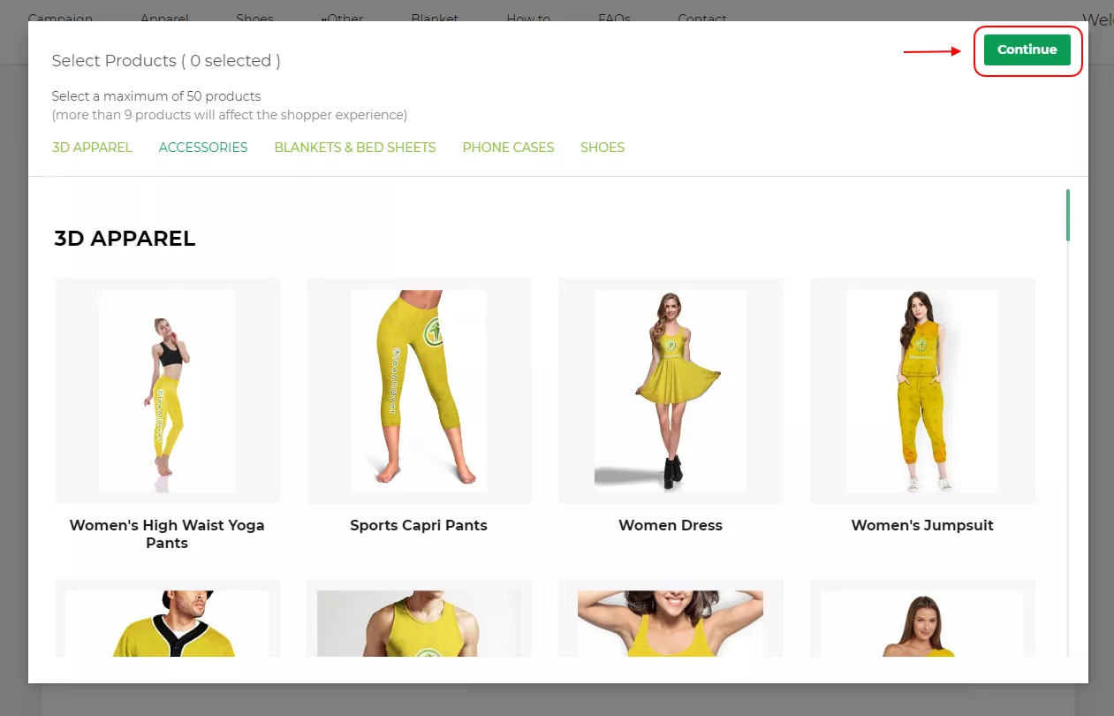Screen dimensions: 1114x716
Task: Jump to BLANKETS & BED SHEETS category
Action: pos(355,148)
